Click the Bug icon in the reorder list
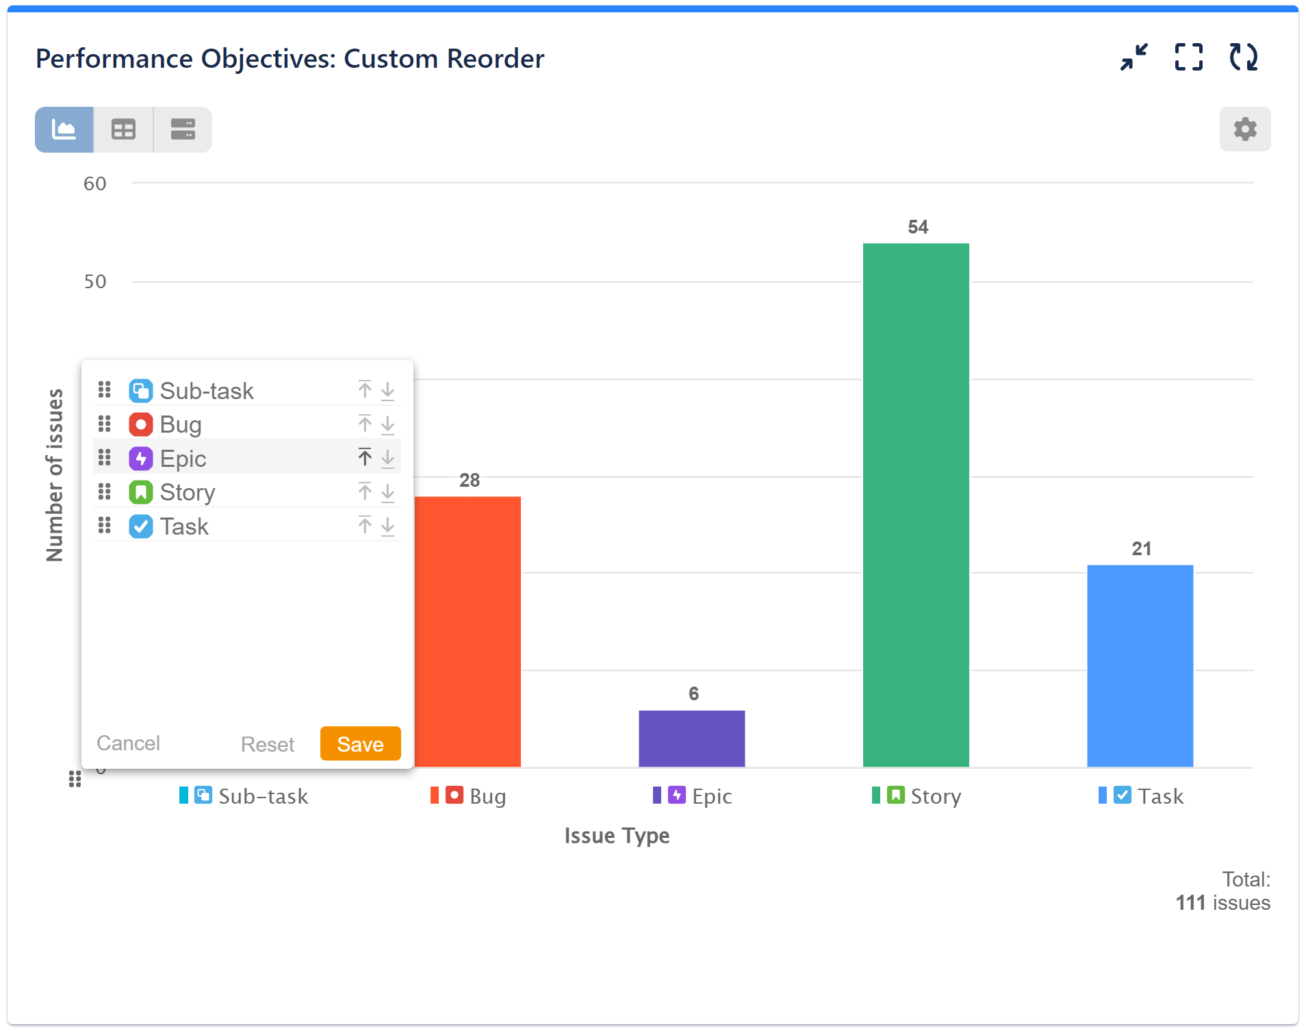This screenshot has height=1033, width=1306. click(x=140, y=424)
